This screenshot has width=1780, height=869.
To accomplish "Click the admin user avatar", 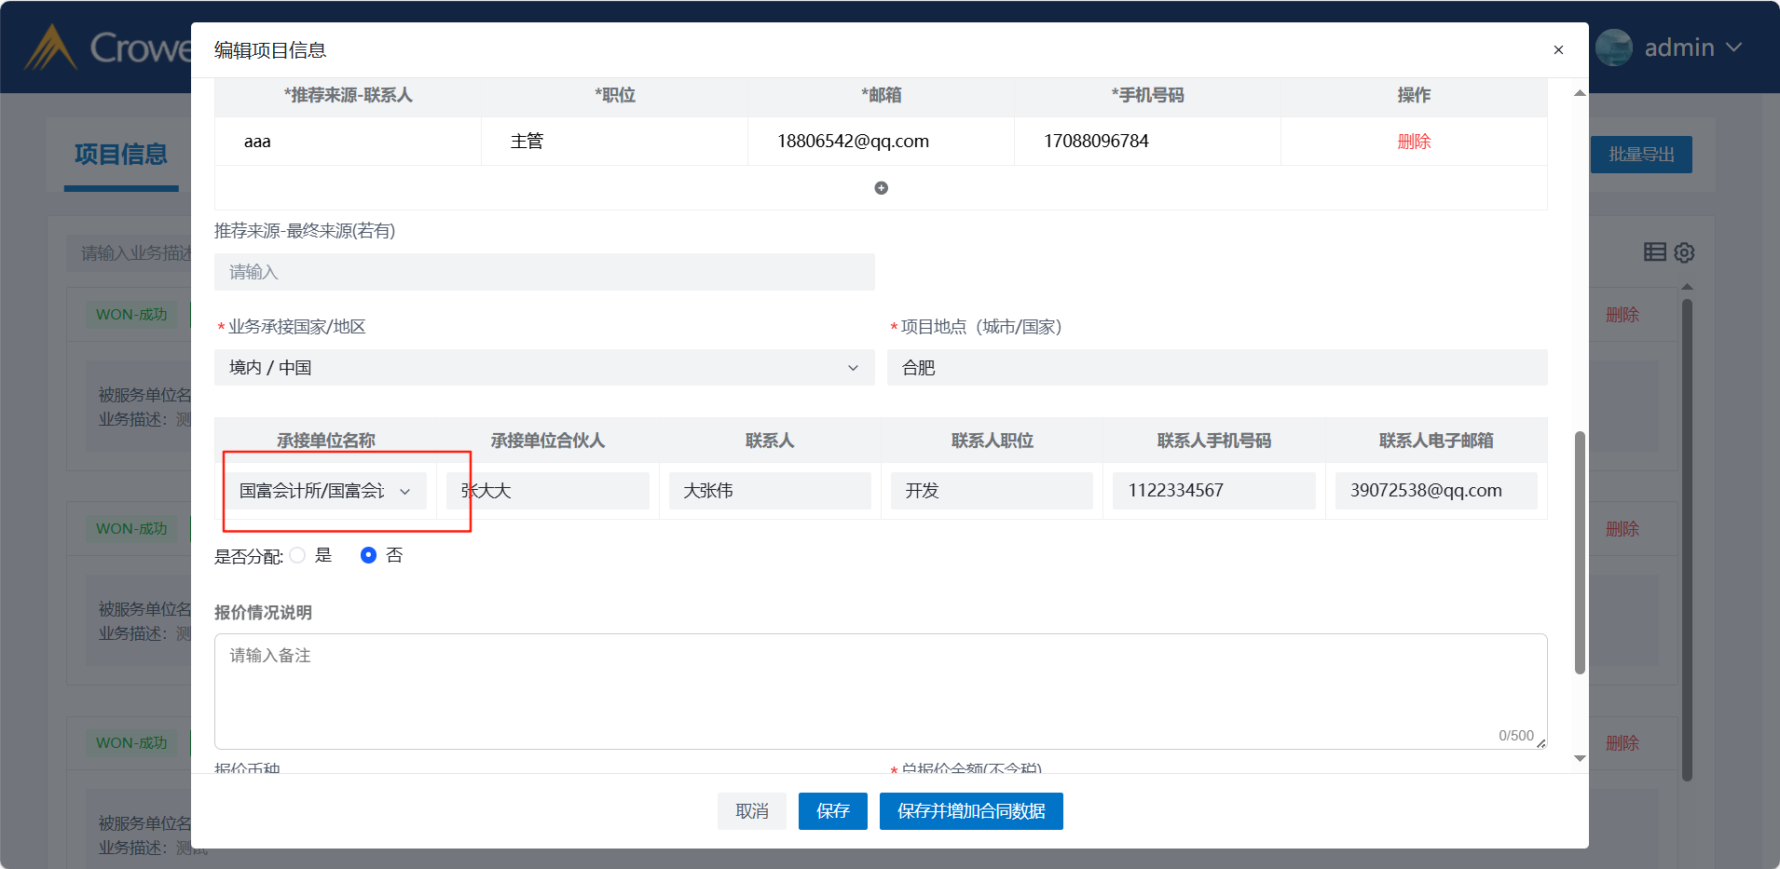I will (x=1614, y=48).
